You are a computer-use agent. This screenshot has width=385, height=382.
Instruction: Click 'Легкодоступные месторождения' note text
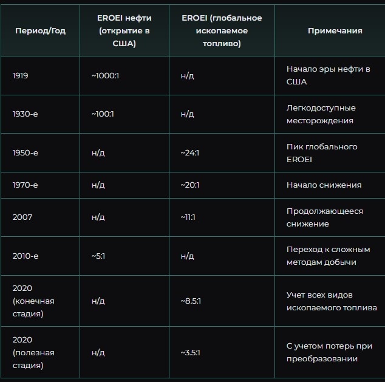321,114
